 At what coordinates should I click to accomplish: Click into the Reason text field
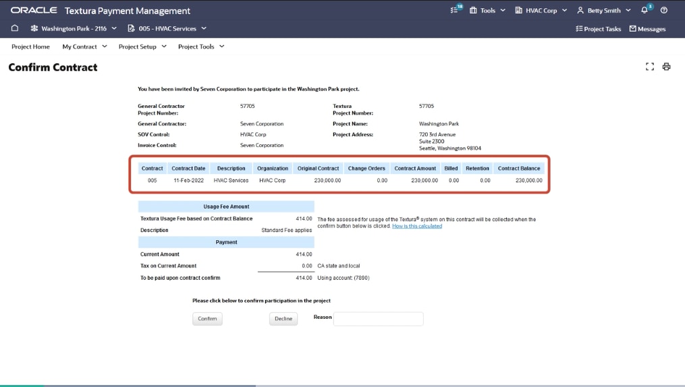coord(378,319)
